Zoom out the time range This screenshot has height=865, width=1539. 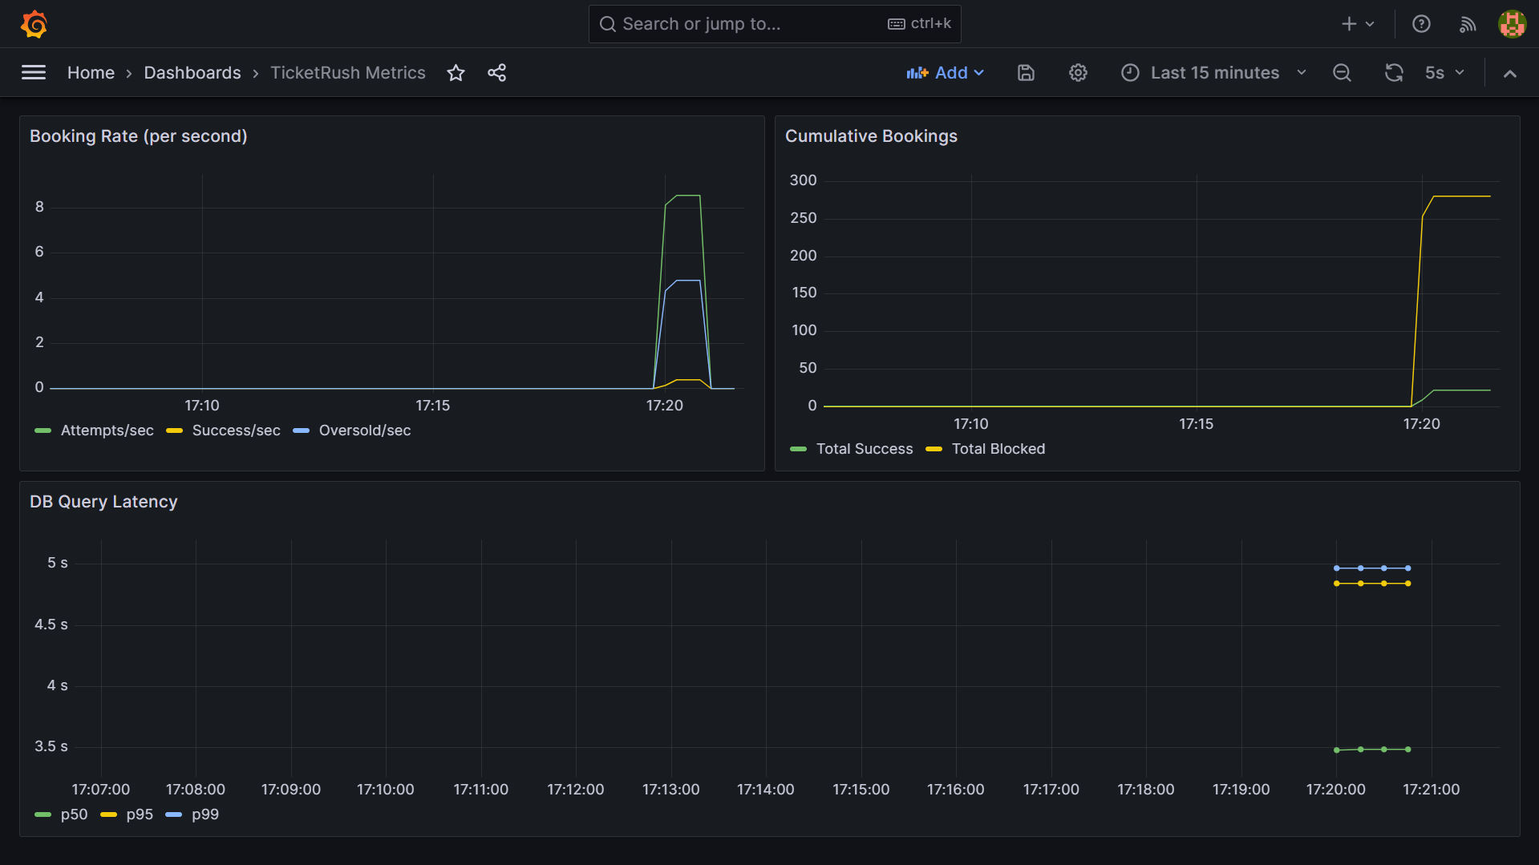pos(1342,73)
